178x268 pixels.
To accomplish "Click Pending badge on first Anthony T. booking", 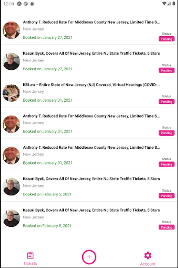I will tap(167, 39).
